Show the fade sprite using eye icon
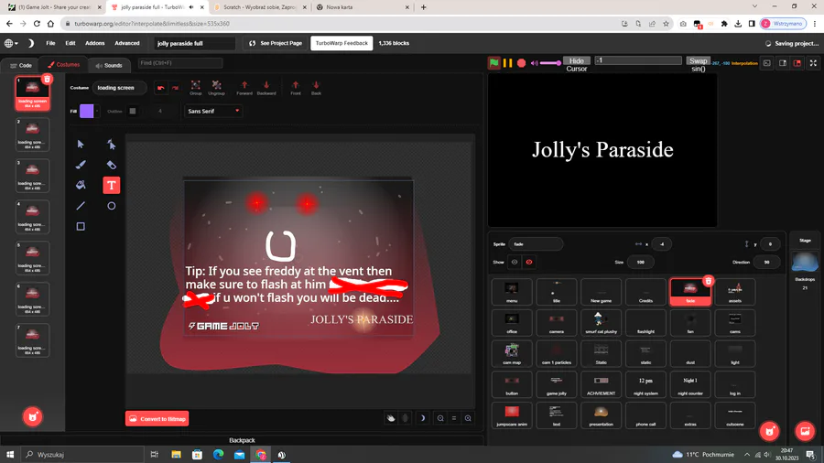 tap(515, 262)
